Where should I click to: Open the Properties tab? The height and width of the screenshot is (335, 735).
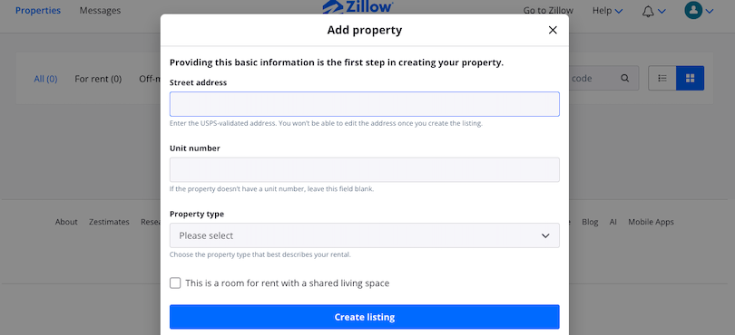(38, 10)
